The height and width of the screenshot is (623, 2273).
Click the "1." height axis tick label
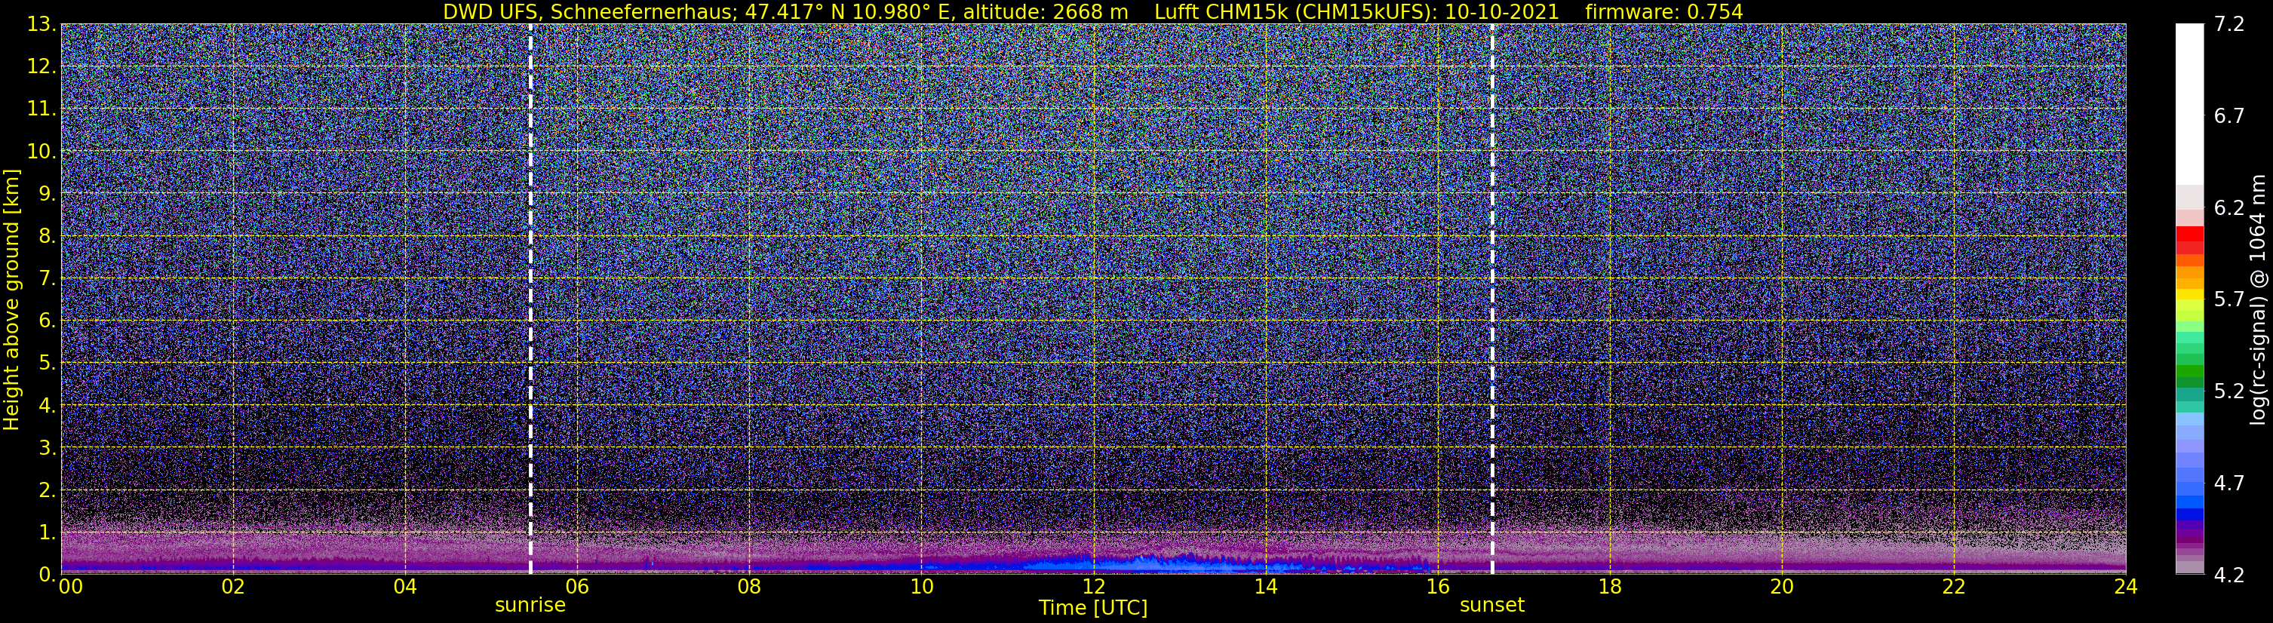(46, 533)
